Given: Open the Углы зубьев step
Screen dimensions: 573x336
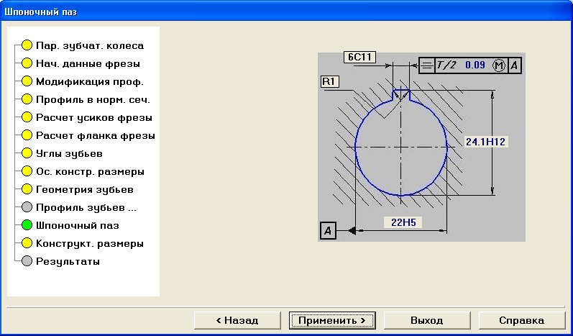Looking at the screenshot, I should tap(69, 153).
